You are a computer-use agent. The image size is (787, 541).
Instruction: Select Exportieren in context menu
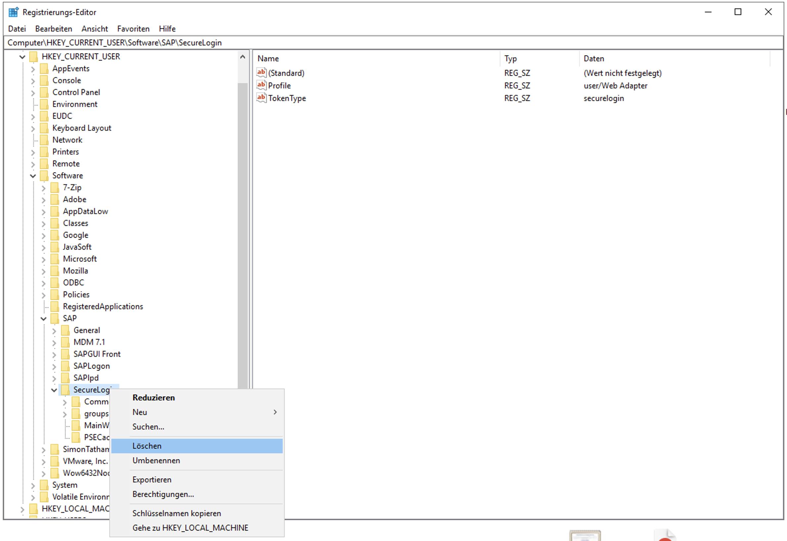pyautogui.click(x=152, y=479)
